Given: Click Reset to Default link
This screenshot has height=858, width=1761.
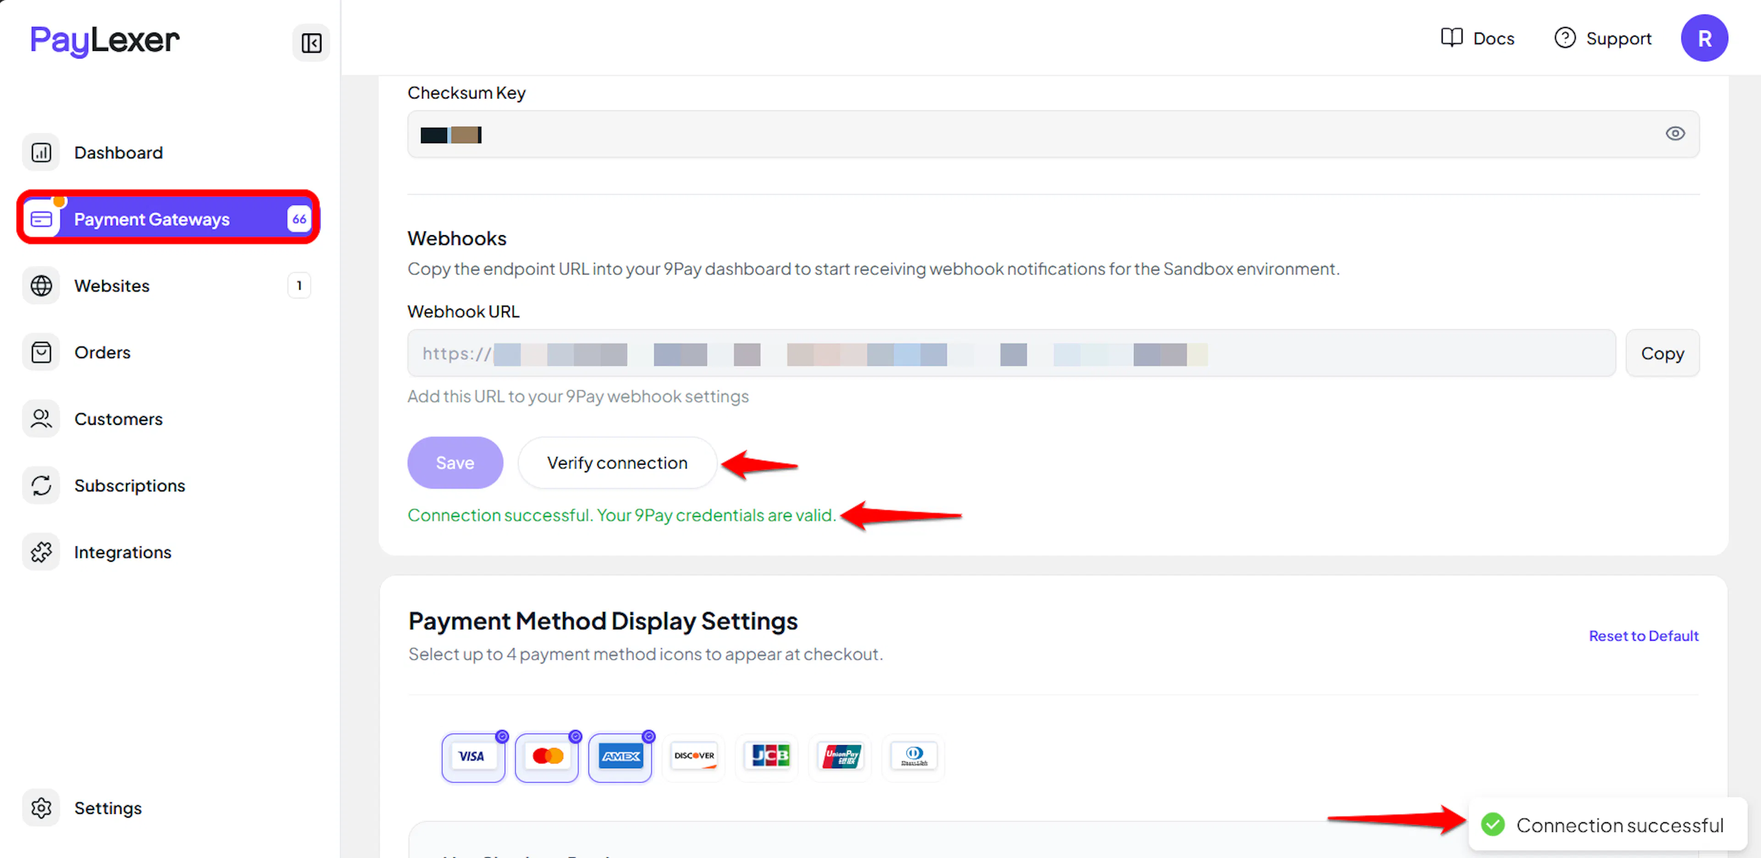Looking at the screenshot, I should coord(1644,636).
